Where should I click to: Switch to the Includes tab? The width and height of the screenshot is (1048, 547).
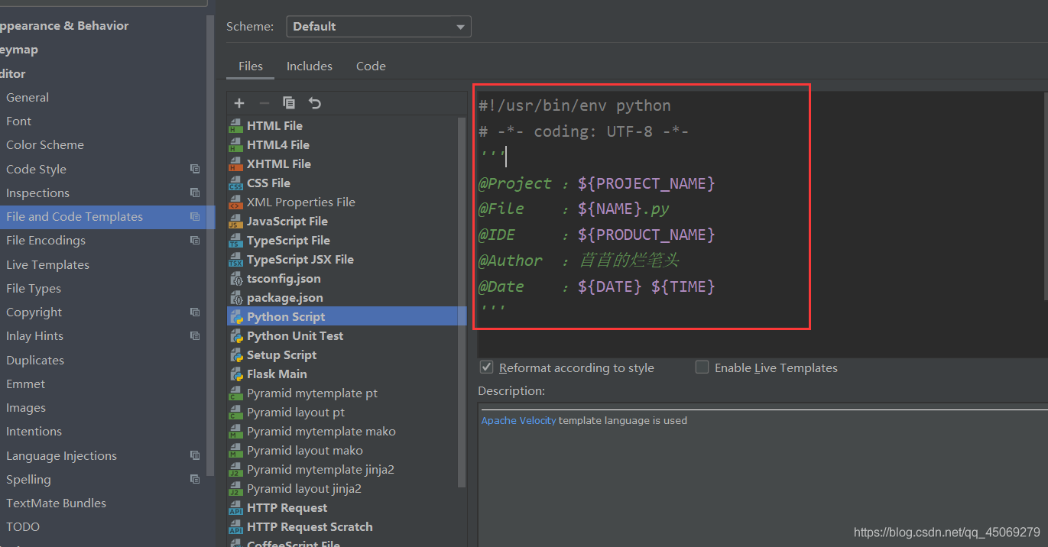(x=309, y=66)
